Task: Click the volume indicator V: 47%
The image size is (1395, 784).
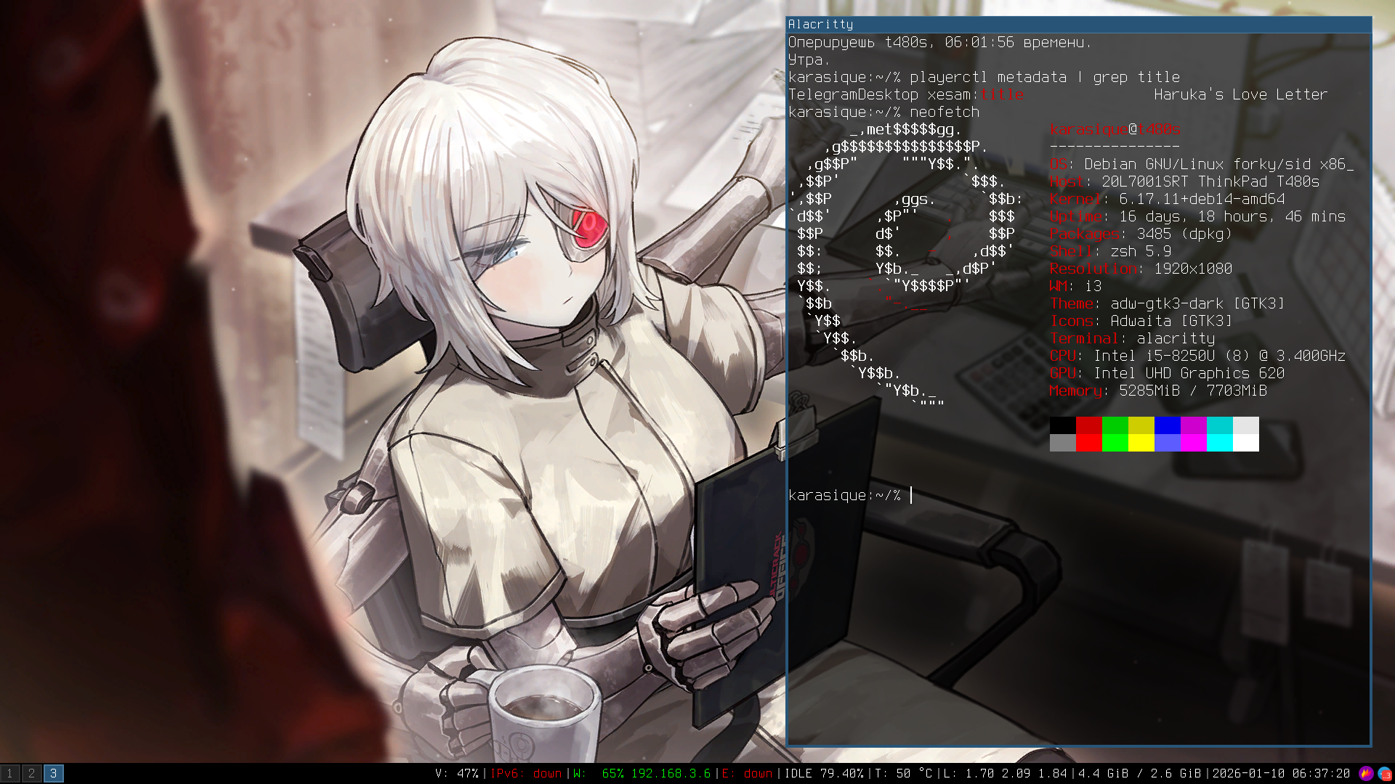Action: point(456,773)
